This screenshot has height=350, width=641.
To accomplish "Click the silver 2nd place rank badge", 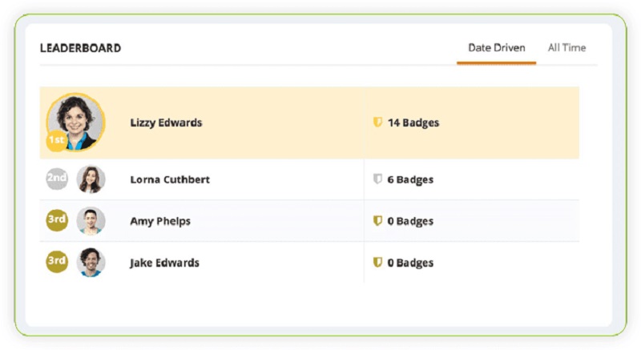I will click(56, 179).
